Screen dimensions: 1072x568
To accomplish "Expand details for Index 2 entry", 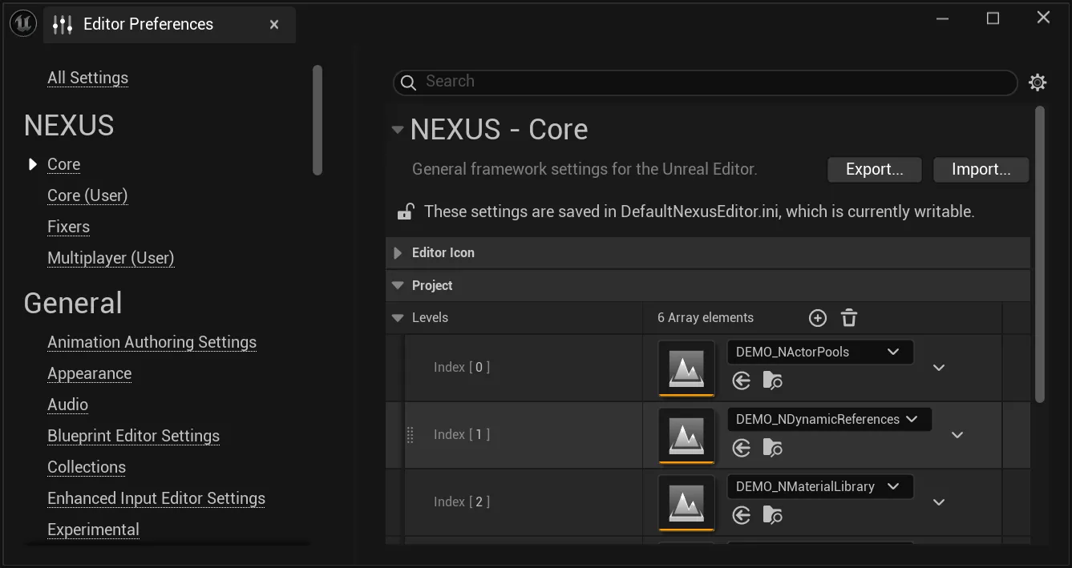I will (938, 502).
